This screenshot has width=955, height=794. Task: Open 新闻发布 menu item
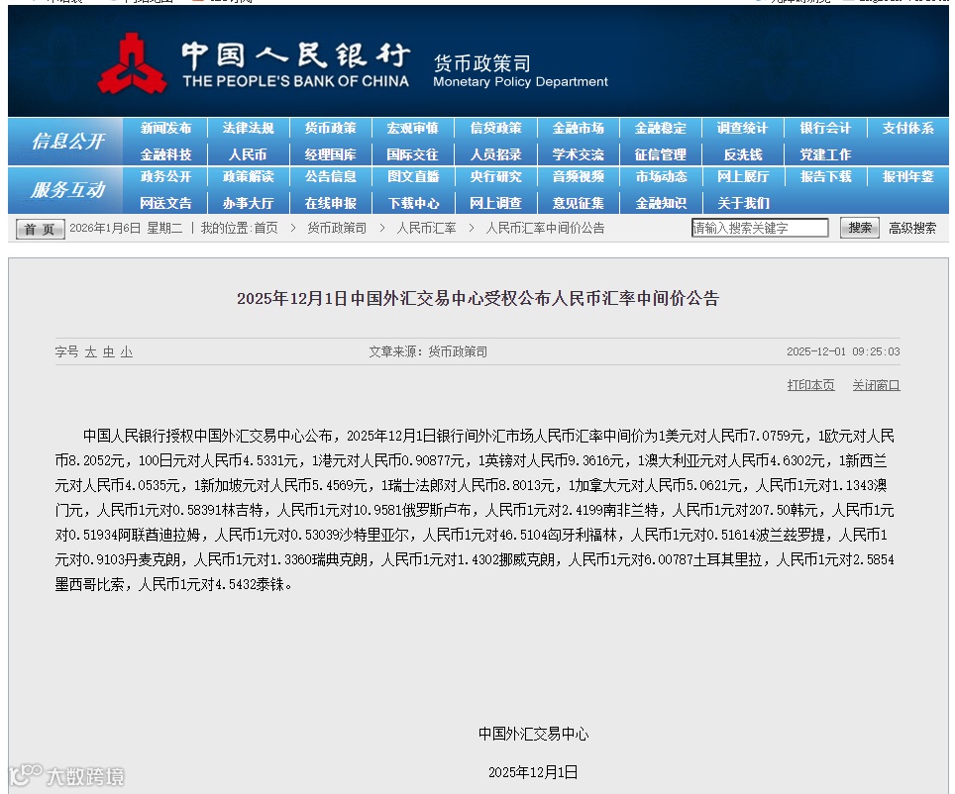(165, 129)
